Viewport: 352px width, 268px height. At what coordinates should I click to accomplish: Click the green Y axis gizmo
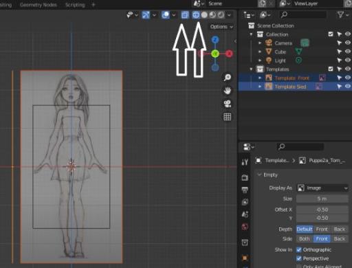click(215, 54)
